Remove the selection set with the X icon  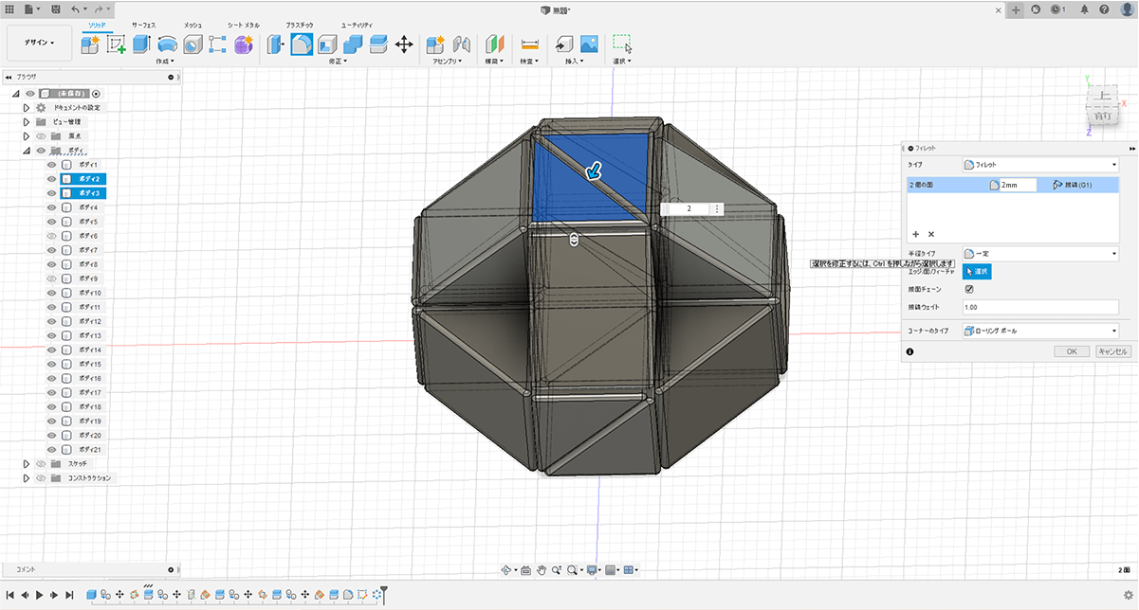(931, 233)
